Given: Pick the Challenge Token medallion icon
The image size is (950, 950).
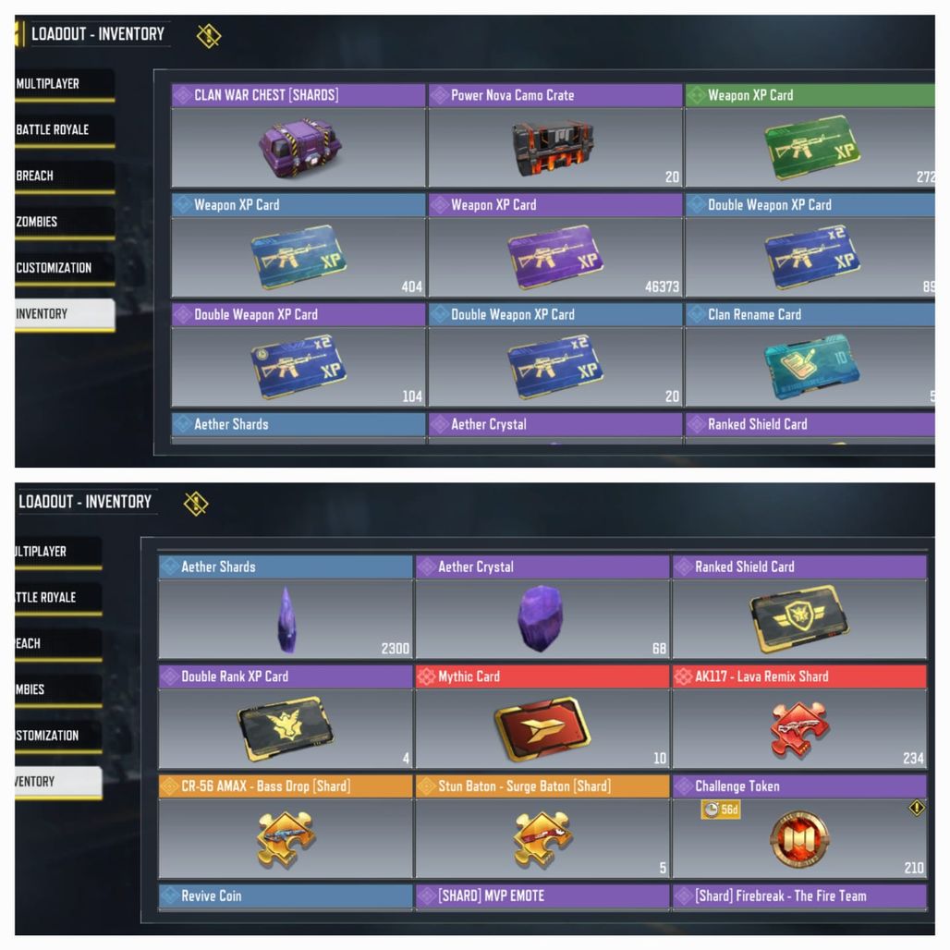Looking at the screenshot, I should click(x=799, y=839).
